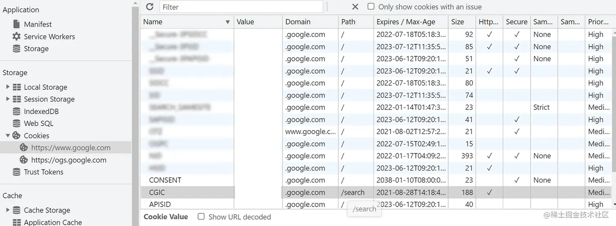616x226 pixels.
Task: Click the Storage database icon under Application
Action: coord(16,48)
